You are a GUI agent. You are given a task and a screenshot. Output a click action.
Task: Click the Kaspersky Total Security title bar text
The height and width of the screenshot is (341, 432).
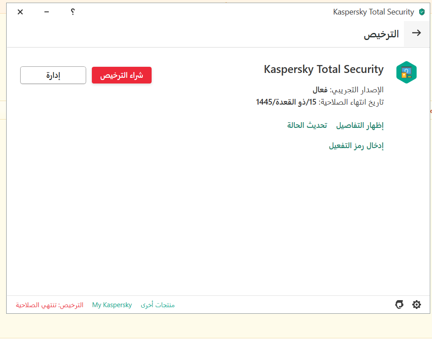373,12
